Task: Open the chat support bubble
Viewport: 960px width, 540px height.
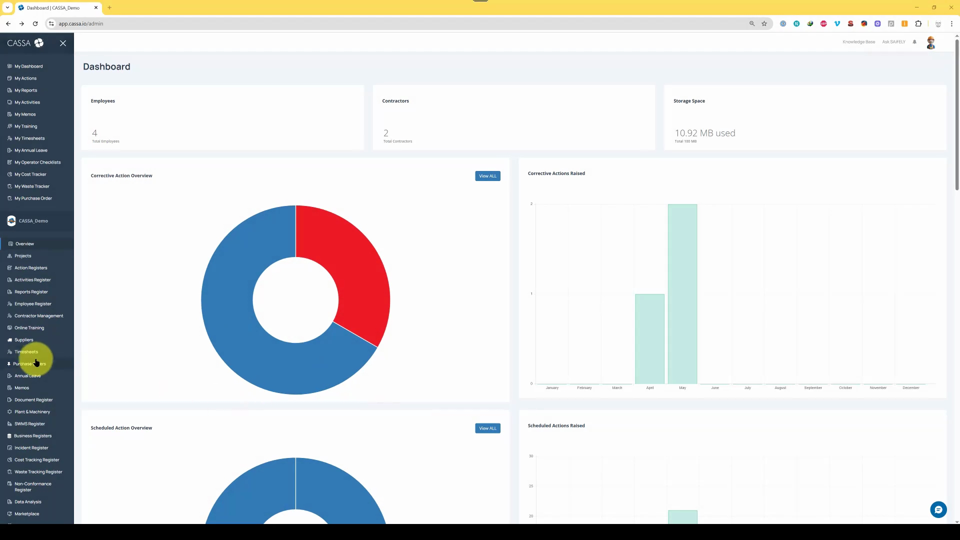Action: [x=938, y=509]
